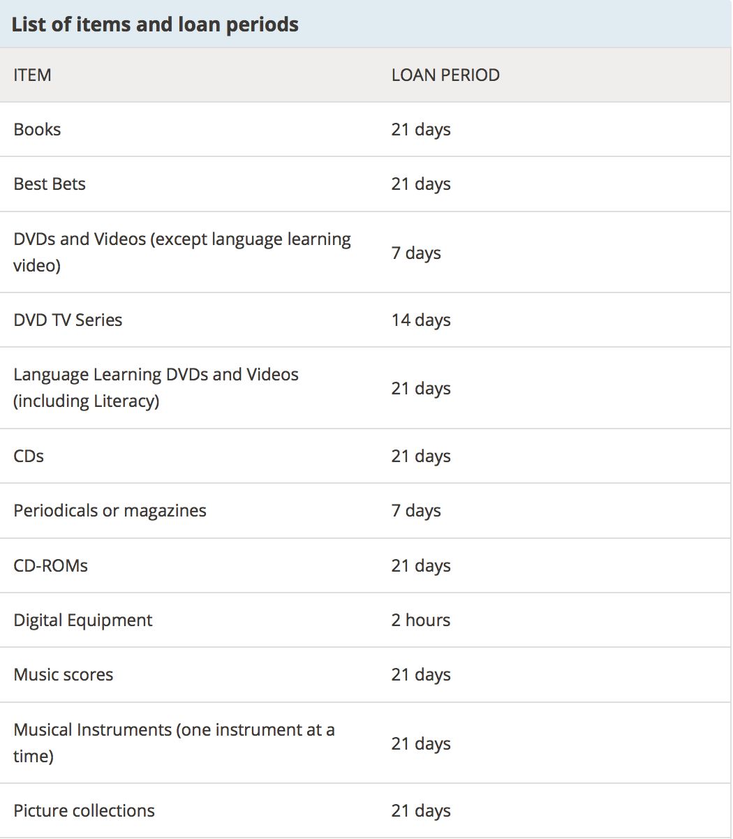Image resolution: width=733 pixels, height=839 pixels.
Task: Click 21 days value for Picture collections
Action: point(421,810)
